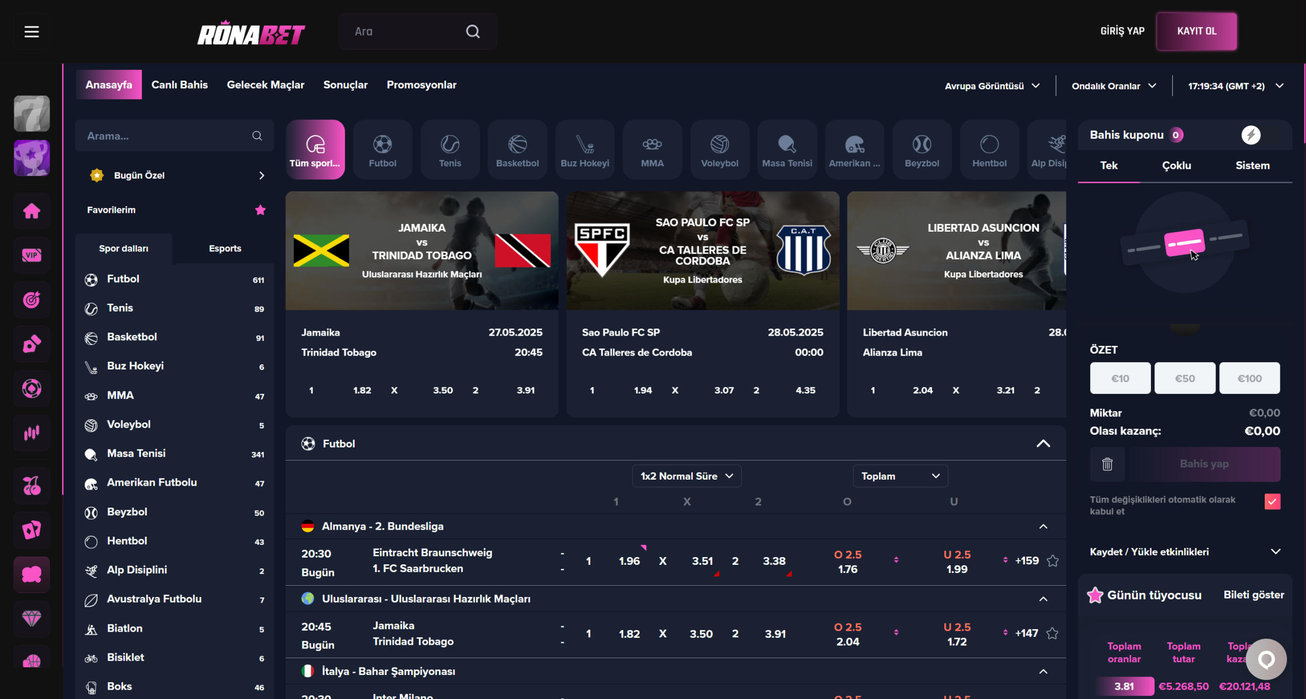Screen dimensions: 1306x699
Task: Select odds 1.94 on Sao Paulo card
Action: click(x=643, y=390)
